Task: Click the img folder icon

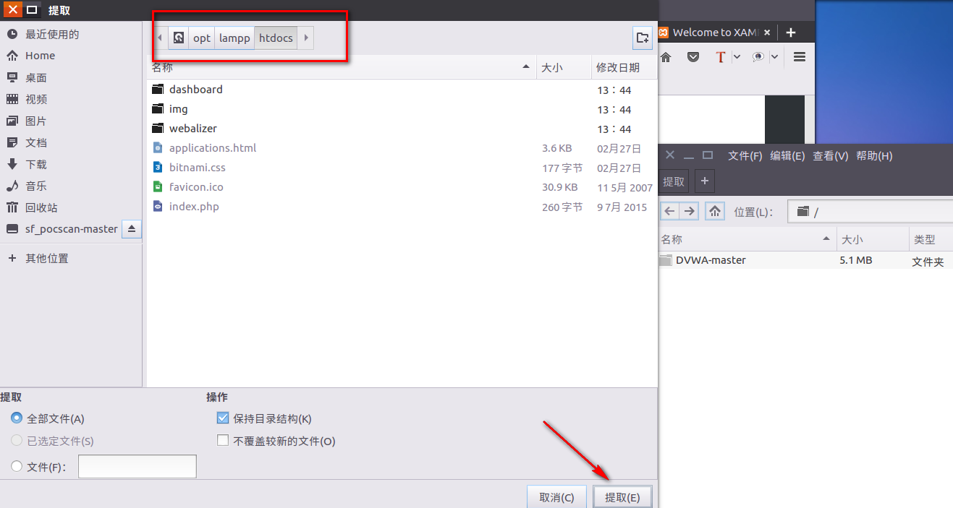Action: (158, 109)
